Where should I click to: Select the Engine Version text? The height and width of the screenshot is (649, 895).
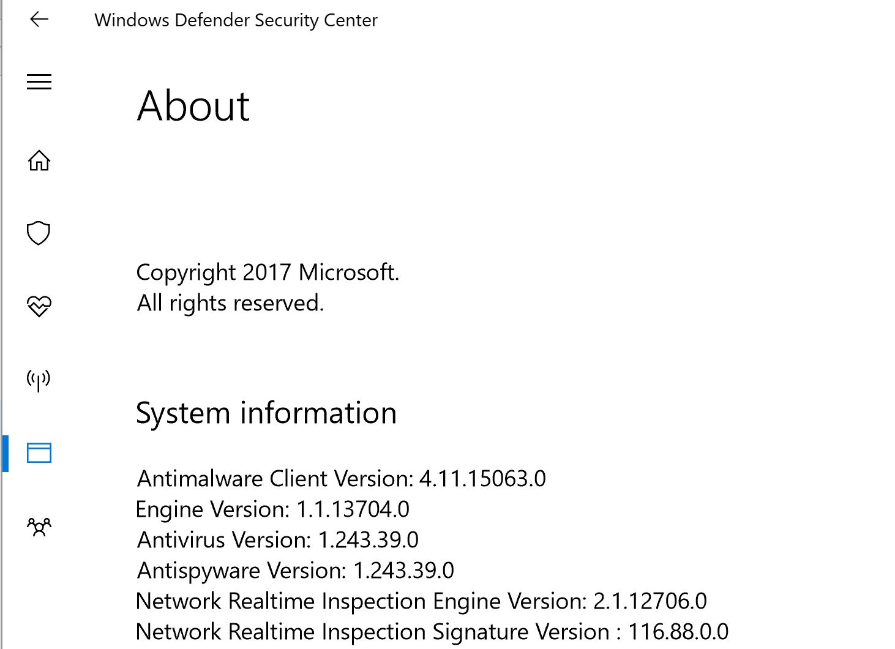coord(272,509)
